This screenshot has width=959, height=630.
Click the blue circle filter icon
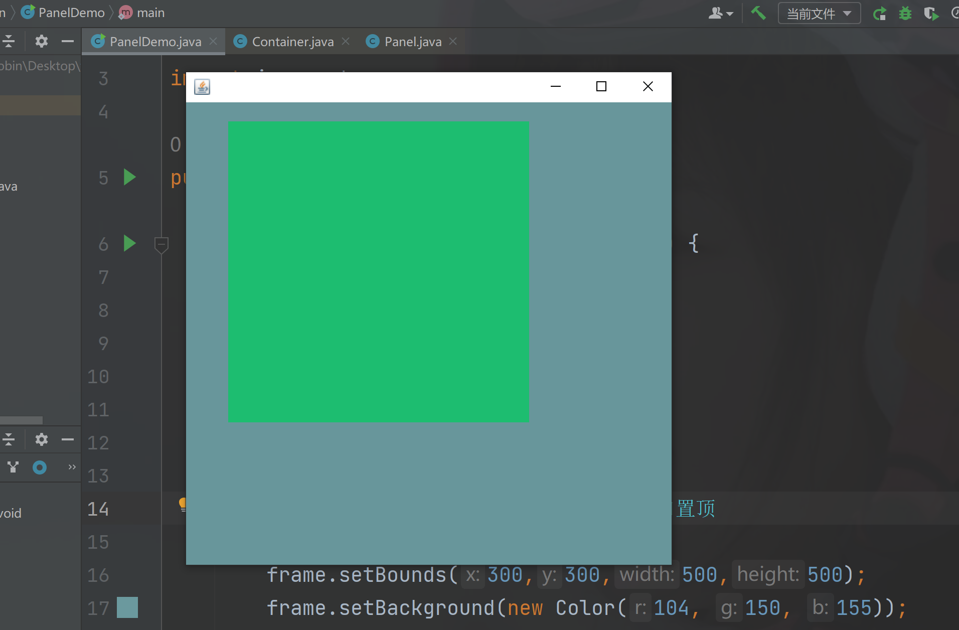point(40,467)
